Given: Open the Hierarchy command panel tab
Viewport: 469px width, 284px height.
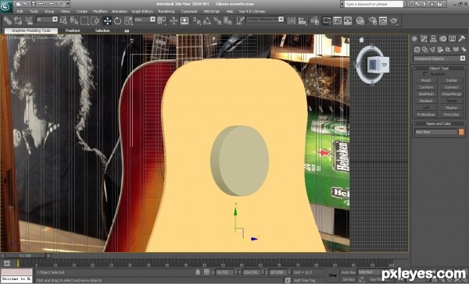Looking at the screenshot, I should tap(433, 38).
